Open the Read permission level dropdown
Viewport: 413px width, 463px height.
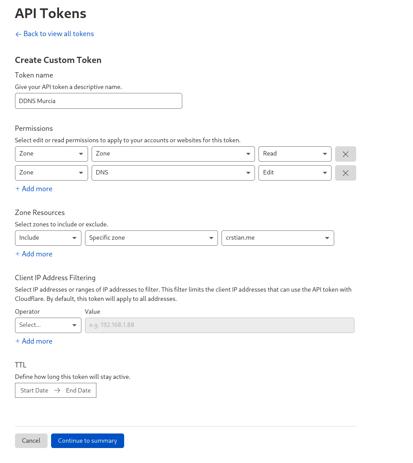295,154
